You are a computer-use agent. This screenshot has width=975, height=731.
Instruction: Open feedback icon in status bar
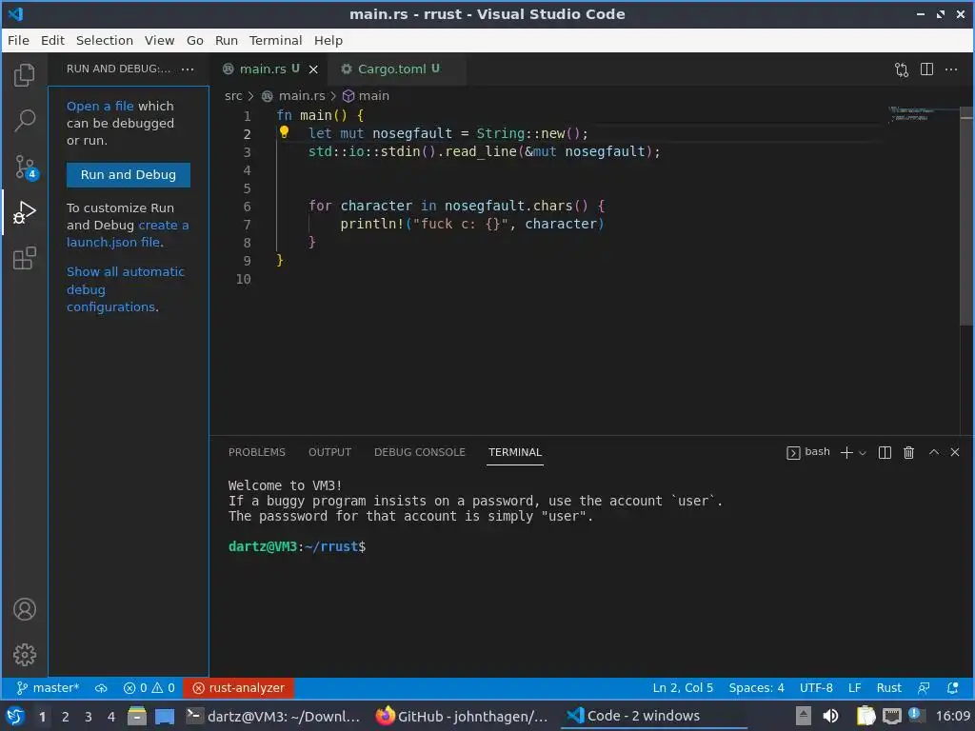(x=924, y=688)
